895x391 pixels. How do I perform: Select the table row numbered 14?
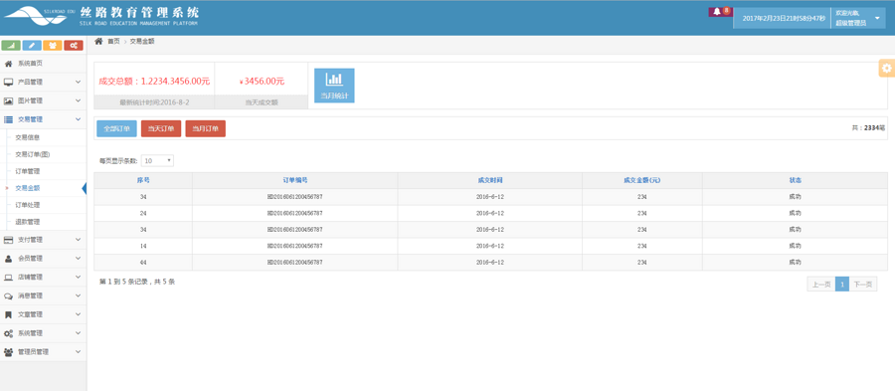[x=491, y=246]
